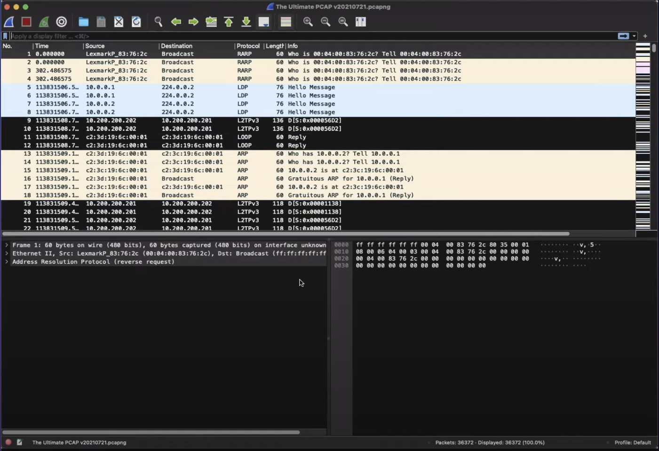
Task: Go back in packet history arrow
Action: [x=176, y=22]
